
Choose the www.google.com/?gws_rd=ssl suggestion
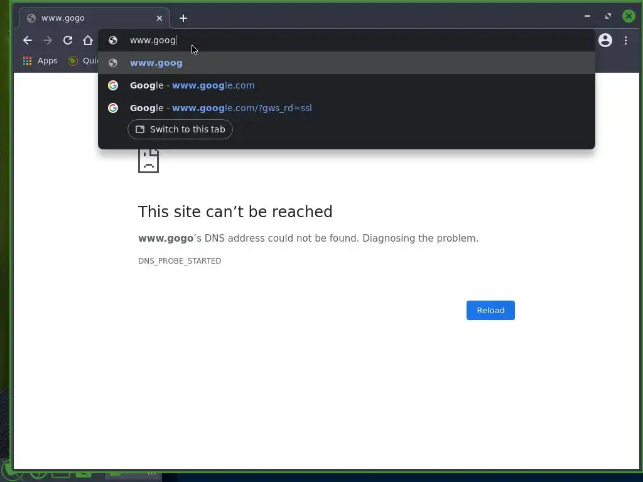347,108
